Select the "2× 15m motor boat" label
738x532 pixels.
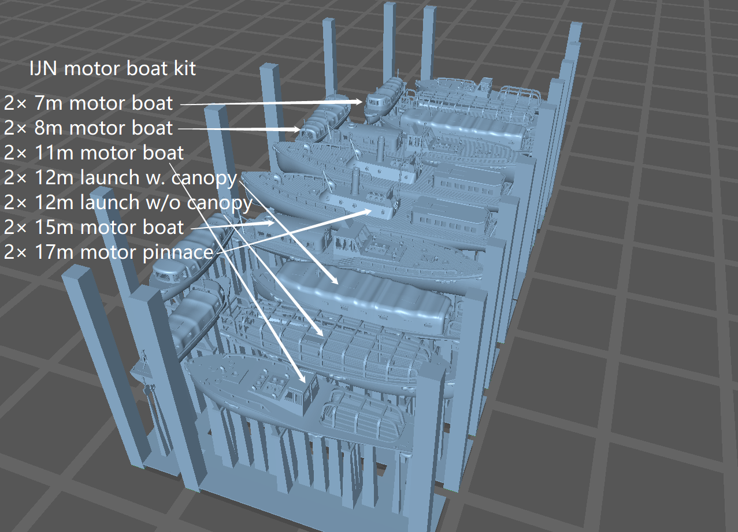94,227
